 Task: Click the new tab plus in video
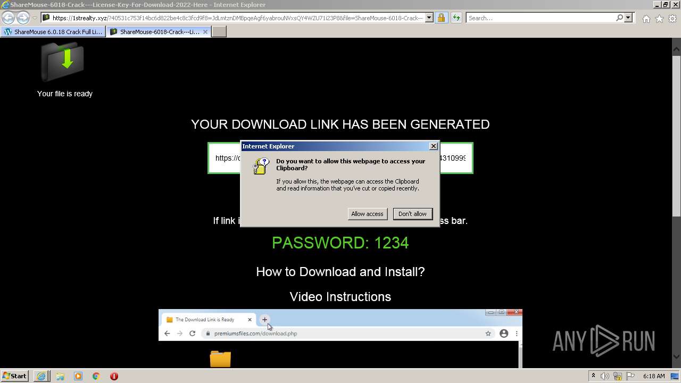264,320
